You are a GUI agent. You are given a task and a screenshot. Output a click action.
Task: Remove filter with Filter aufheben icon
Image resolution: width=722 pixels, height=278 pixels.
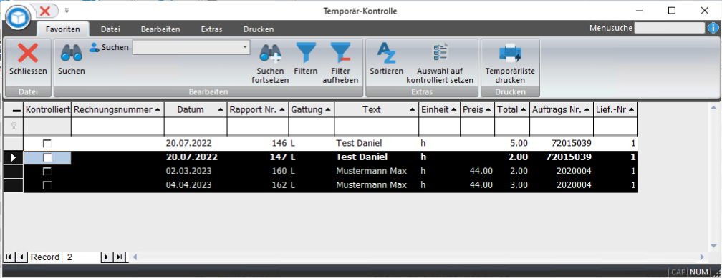tap(340, 53)
